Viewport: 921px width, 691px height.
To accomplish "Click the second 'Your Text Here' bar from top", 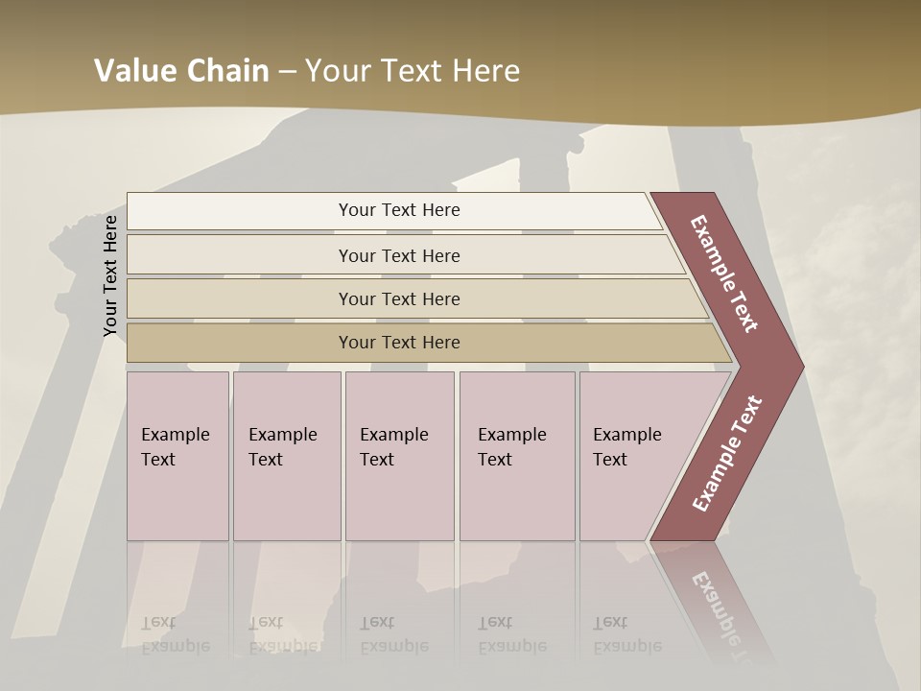I will (x=398, y=255).
